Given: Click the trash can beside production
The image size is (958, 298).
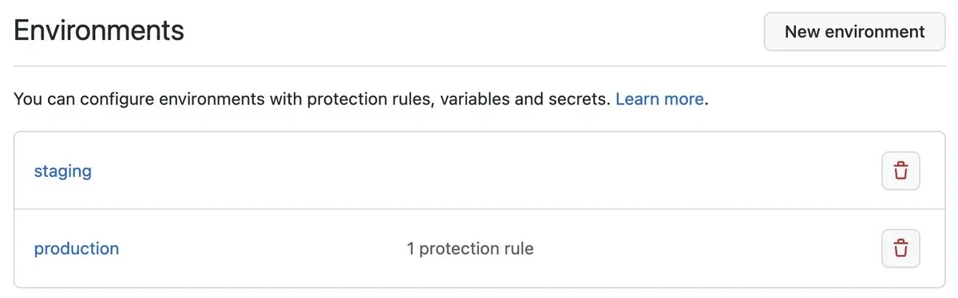Looking at the screenshot, I should [x=901, y=249].
